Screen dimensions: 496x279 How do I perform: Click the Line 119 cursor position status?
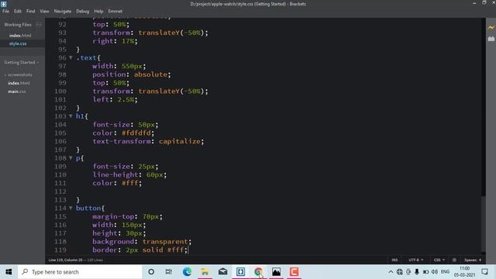65,260
